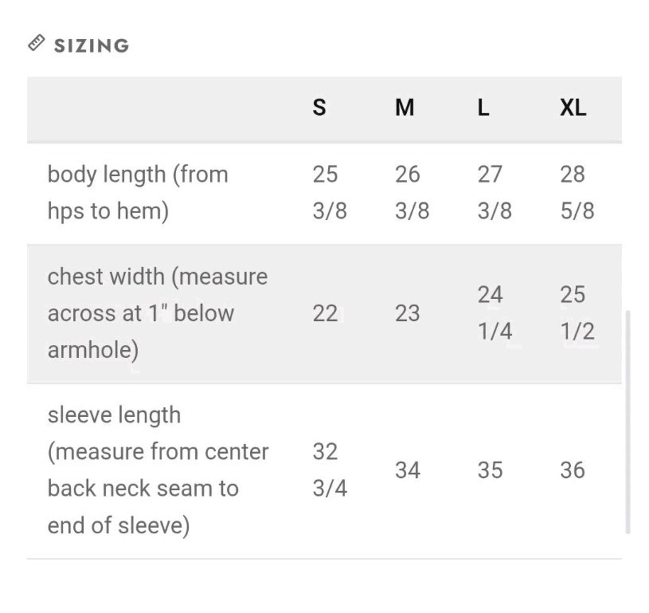Select the XL size column header
The width and height of the screenshot is (649, 613).
573,108
